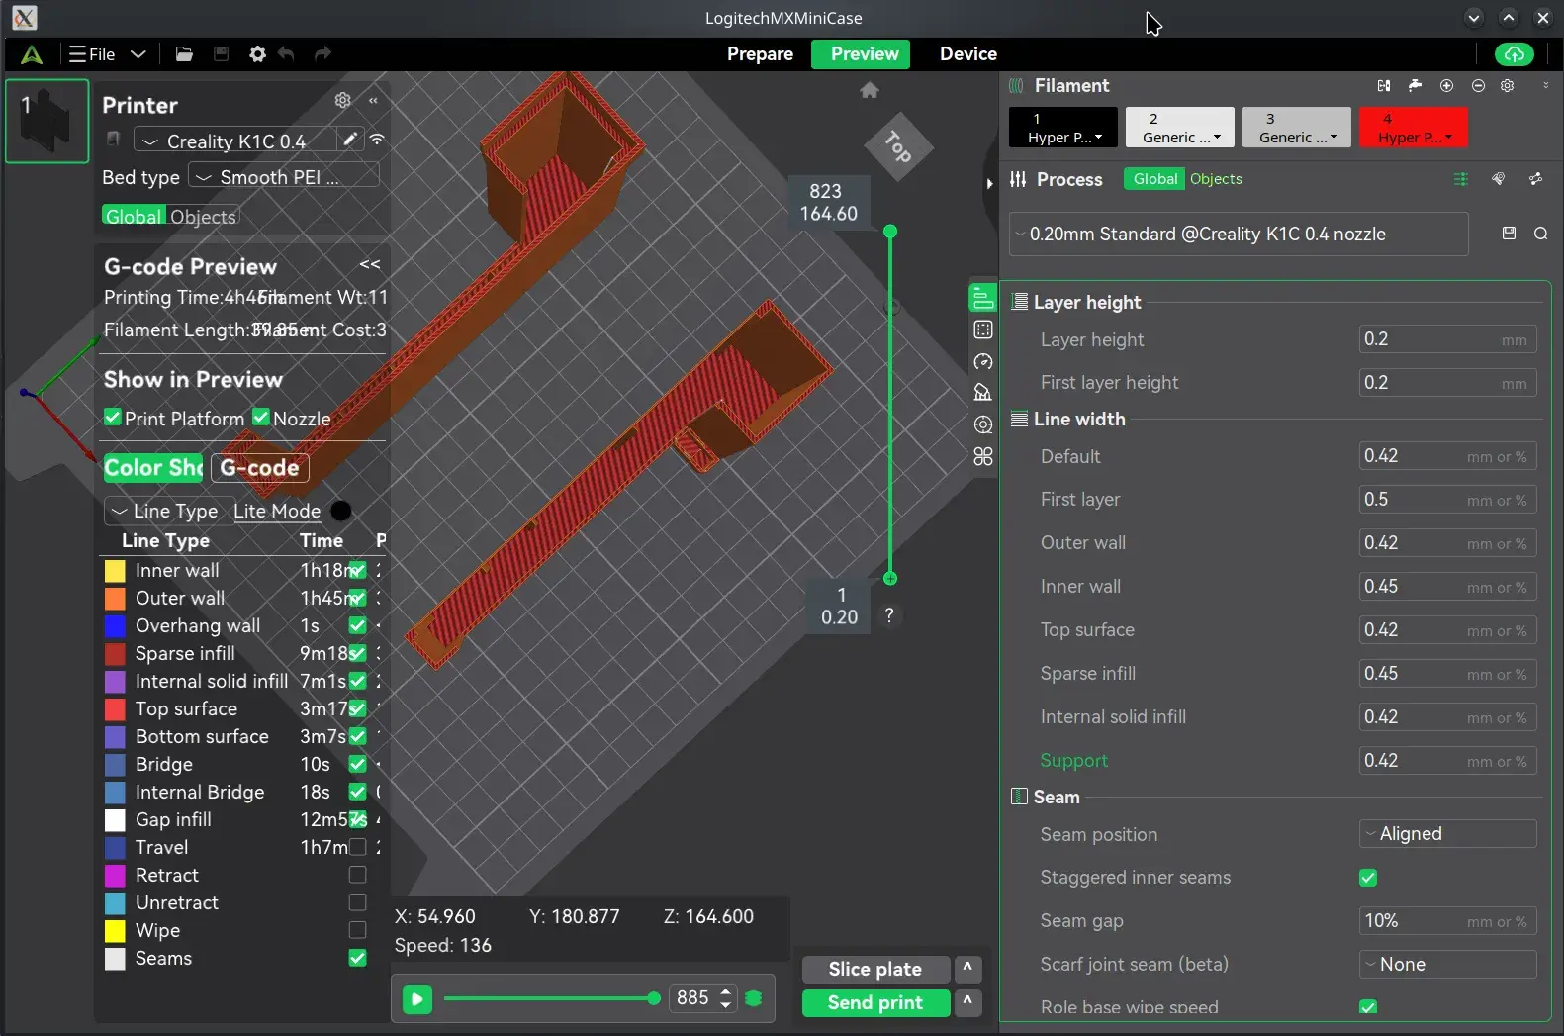Screen dimensions: 1564x1036
Task: Click the Layer height value field
Action: point(1447,339)
